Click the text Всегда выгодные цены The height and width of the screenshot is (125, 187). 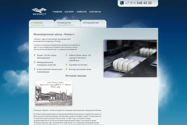click(x=80, y=69)
